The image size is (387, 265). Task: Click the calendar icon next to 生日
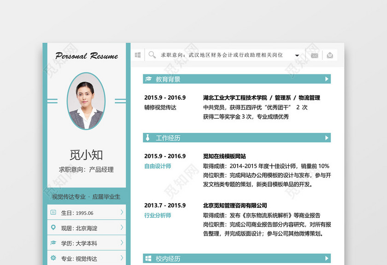(x=53, y=212)
